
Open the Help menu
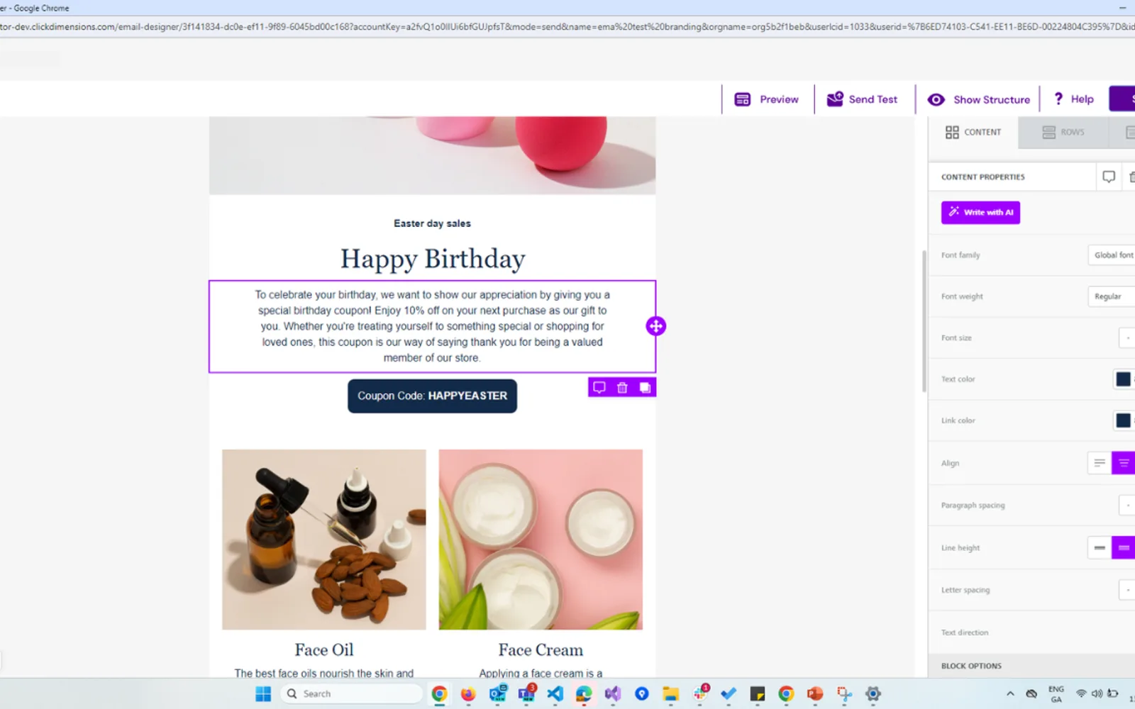pyautogui.click(x=1073, y=99)
